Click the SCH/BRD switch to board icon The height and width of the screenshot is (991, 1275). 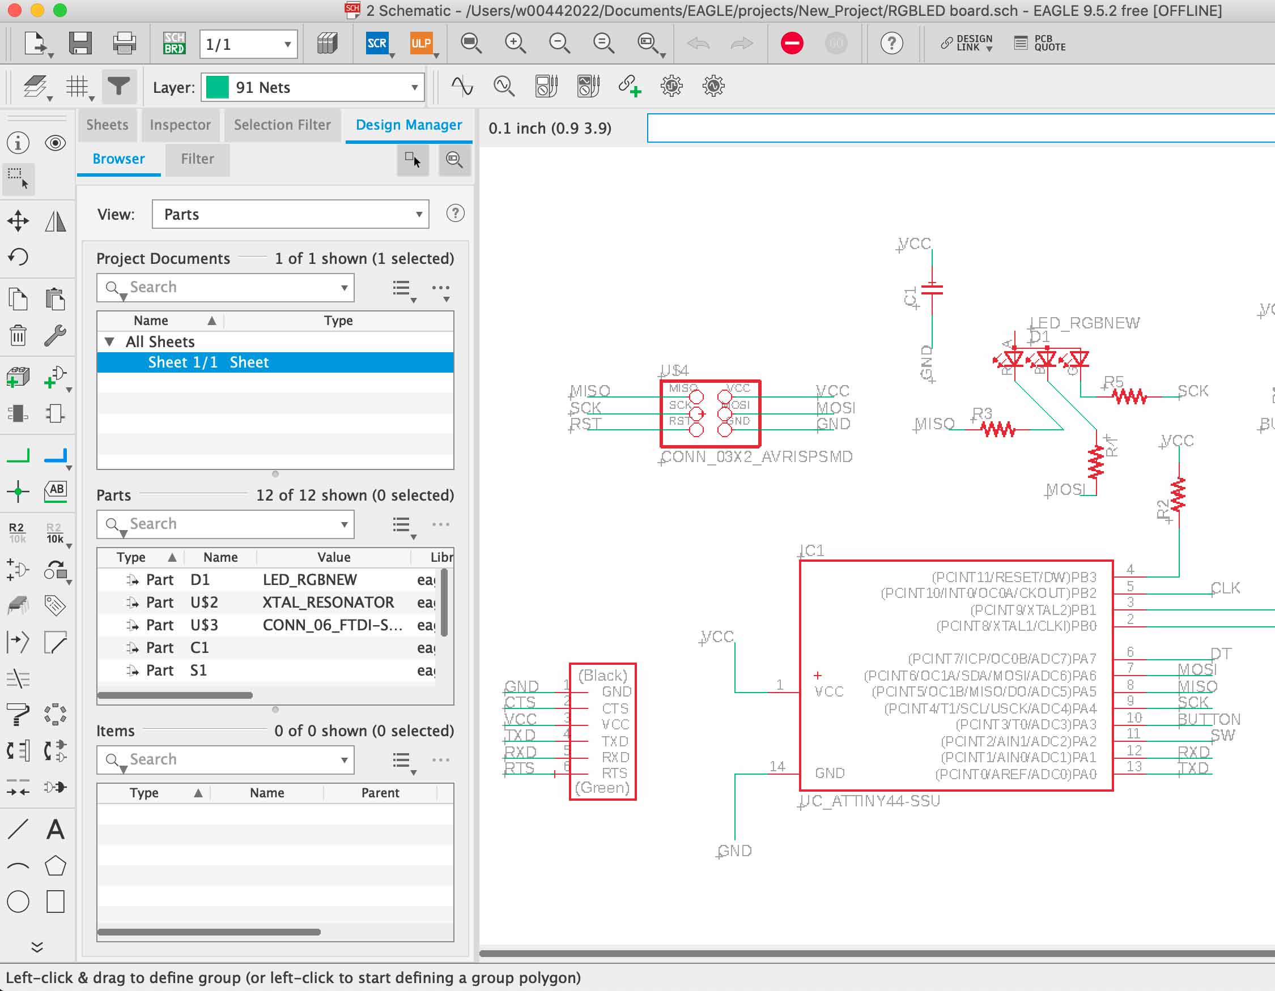click(174, 43)
